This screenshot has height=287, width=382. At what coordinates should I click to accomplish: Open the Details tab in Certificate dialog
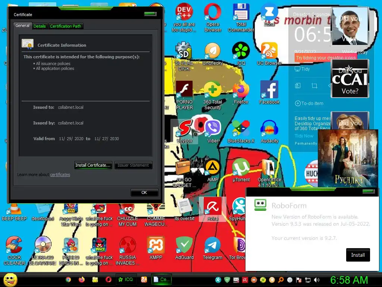40,26
